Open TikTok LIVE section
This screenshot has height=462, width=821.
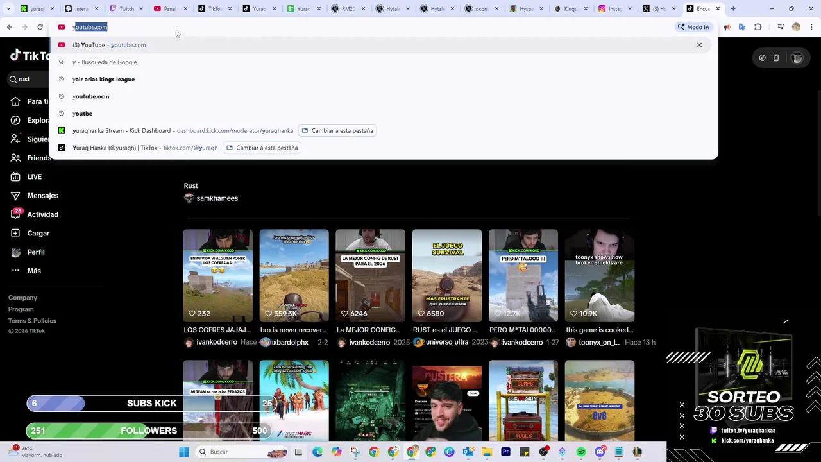pyautogui.click(x=26, y=176)
